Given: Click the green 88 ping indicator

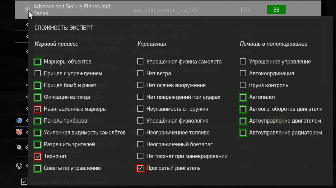Looking at the screenshot, I should coord(276,10).
